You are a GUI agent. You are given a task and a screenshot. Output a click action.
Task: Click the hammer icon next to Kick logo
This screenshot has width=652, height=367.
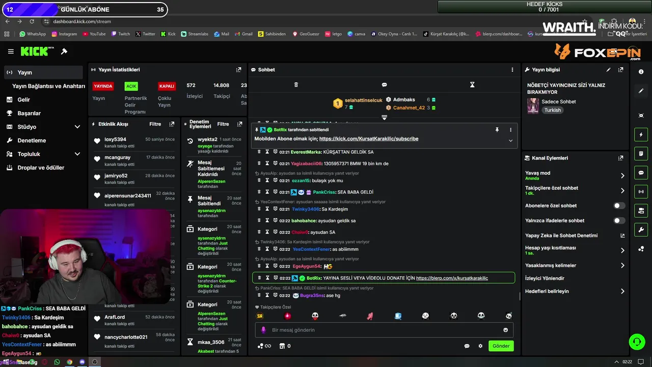[x=64, y=51]
